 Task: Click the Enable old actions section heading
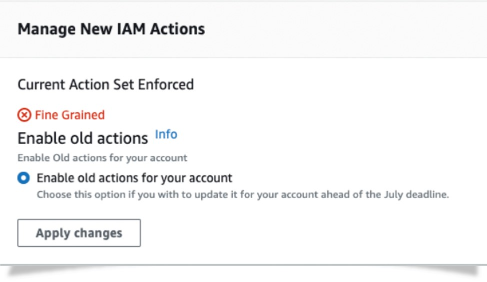[83, 138]
